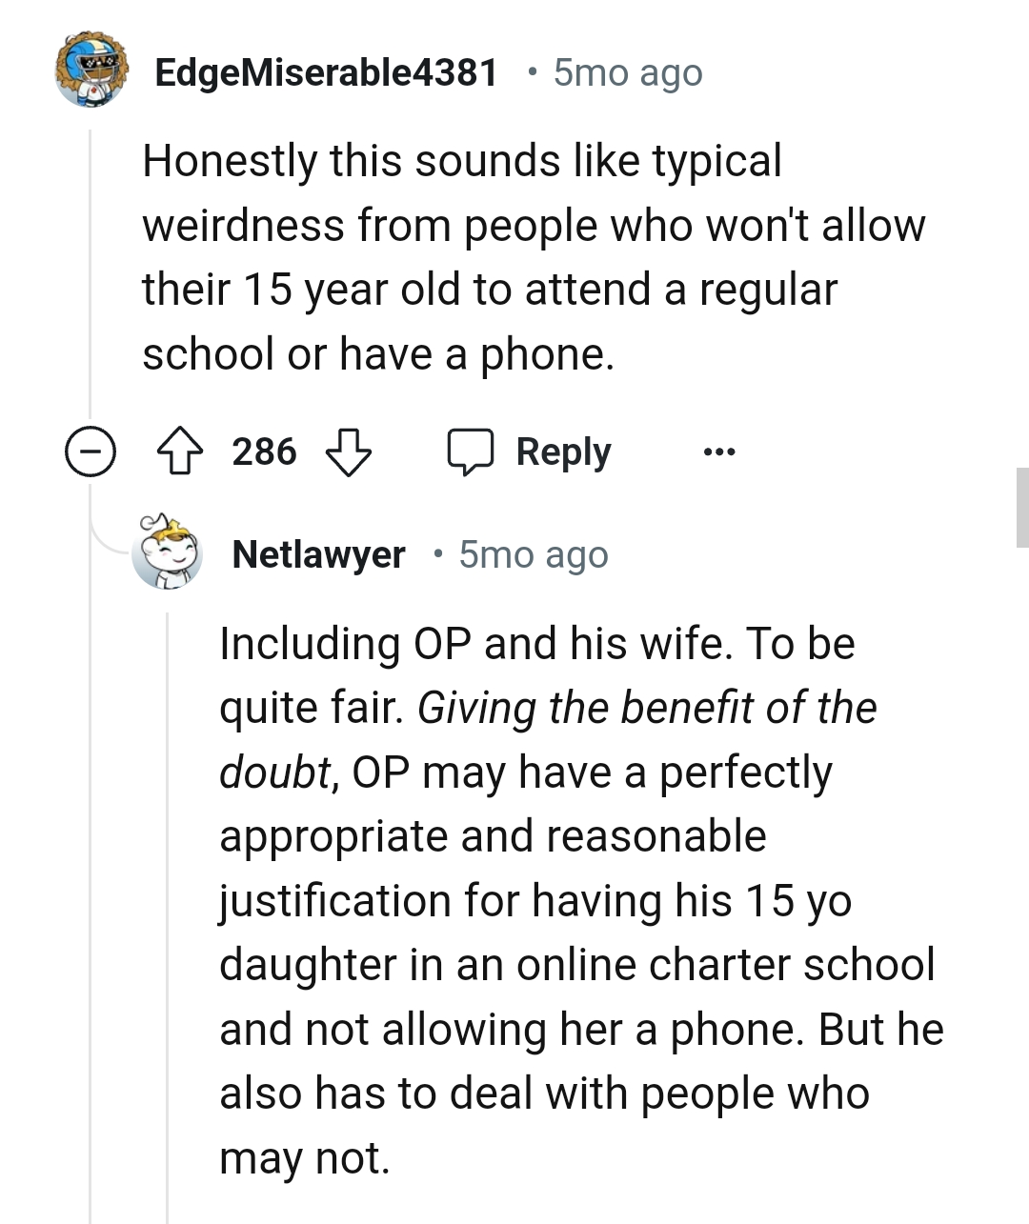The height and width of the screenshot is (1224, 1029).
Task: Collapse EdgeMiserable4381's comment thread
Action: [x=90, y=451]
